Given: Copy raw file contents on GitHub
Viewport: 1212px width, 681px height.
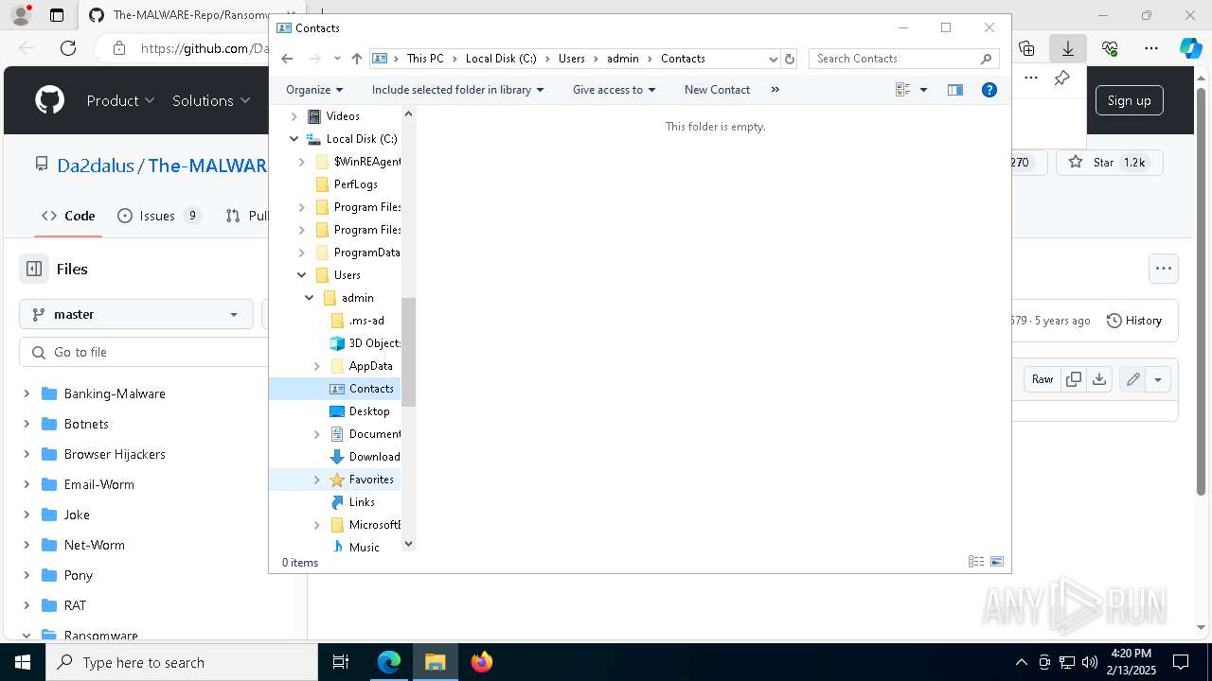Looking at the screenshot, I should pos(1074,379).
